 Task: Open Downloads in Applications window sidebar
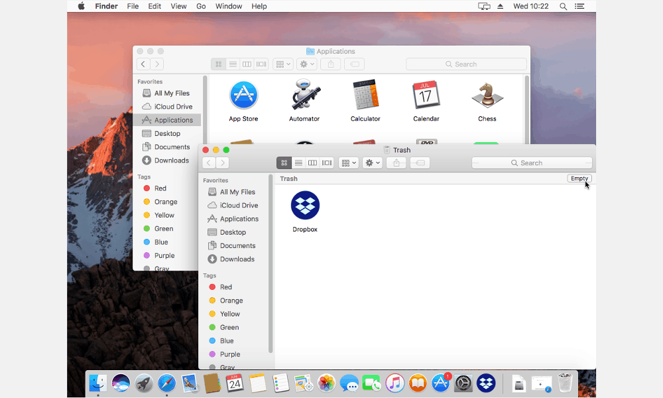click(x=166, y=161)
